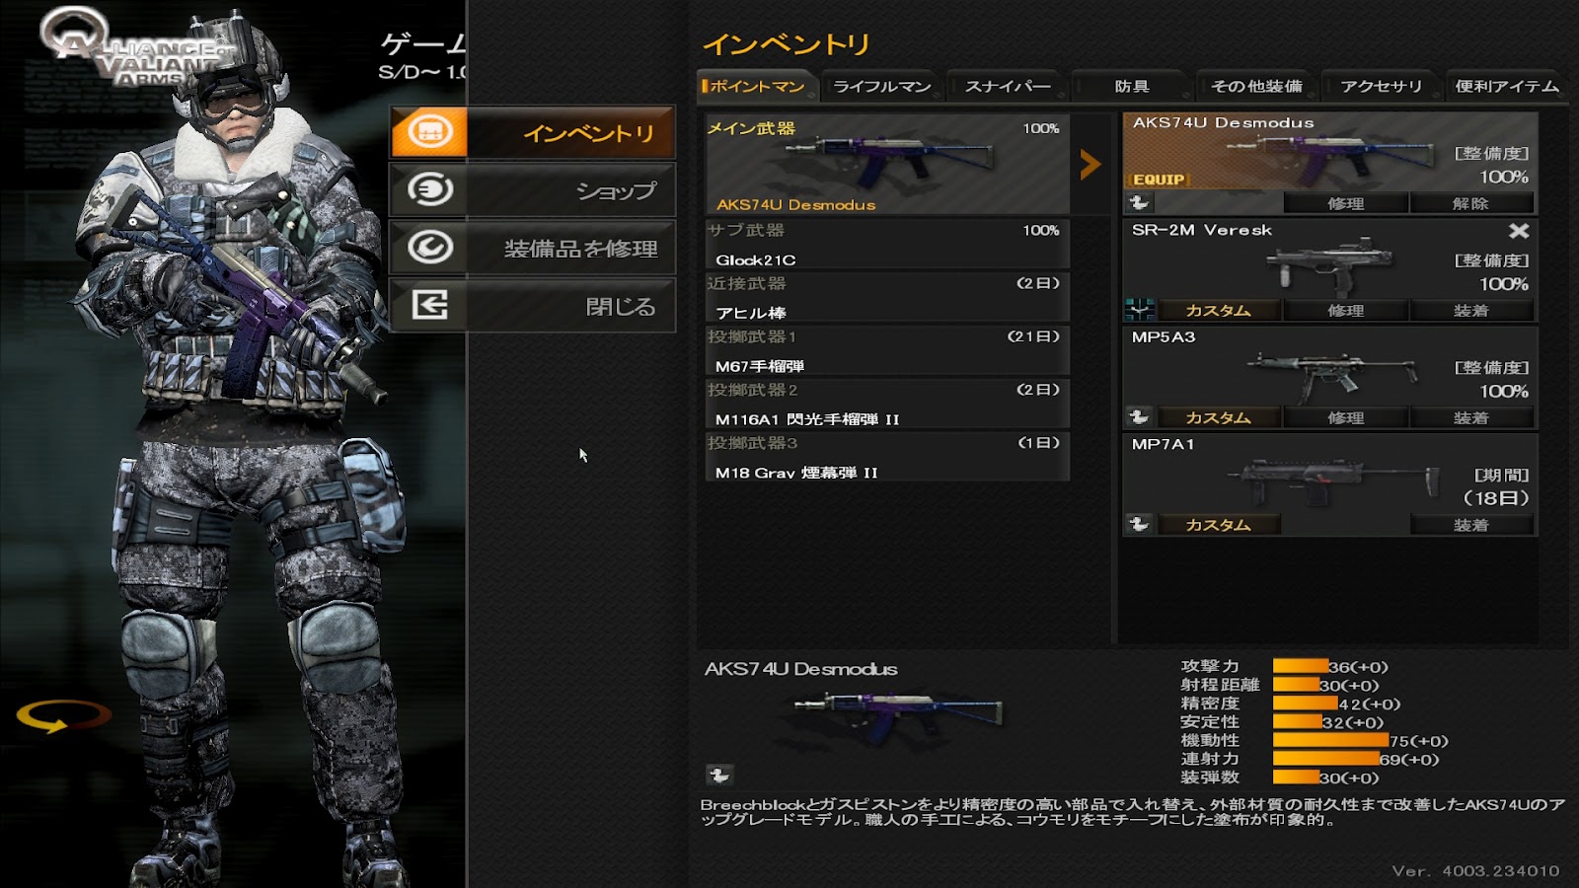The image size is (1579, 888).
Task: Click 解除 to unequip AKS74U Desmodus
Action: tap(1470, 203)
